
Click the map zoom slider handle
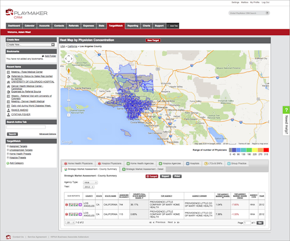pyautogui.click(x=69, y=100)
